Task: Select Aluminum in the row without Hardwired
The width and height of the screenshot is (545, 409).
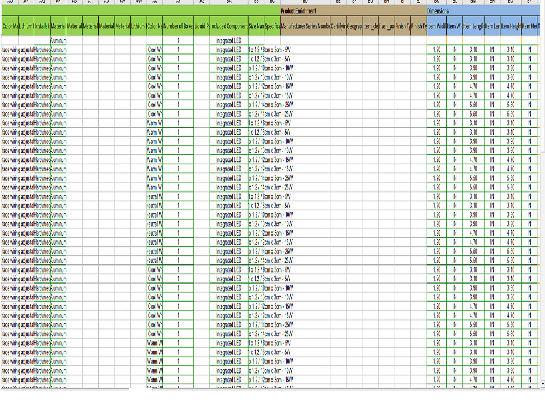Action: [58, 40]
